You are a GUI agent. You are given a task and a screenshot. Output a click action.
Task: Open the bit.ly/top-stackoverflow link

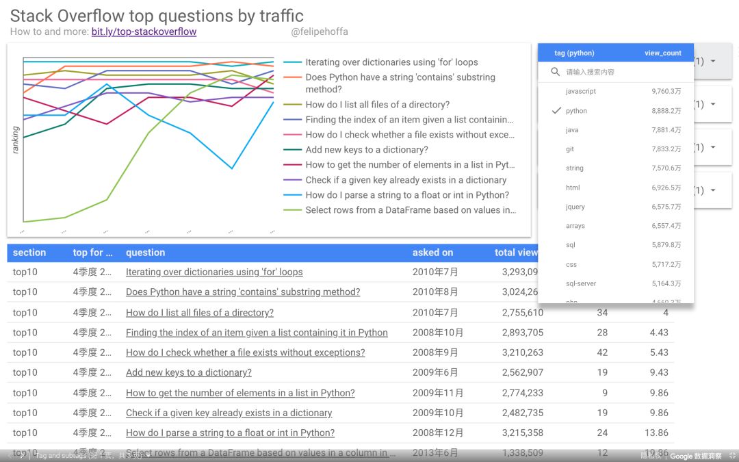point(144,31)
